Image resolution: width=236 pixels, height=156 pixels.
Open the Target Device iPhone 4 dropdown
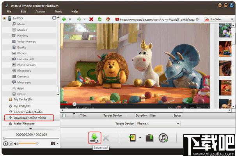coord(158,124)
